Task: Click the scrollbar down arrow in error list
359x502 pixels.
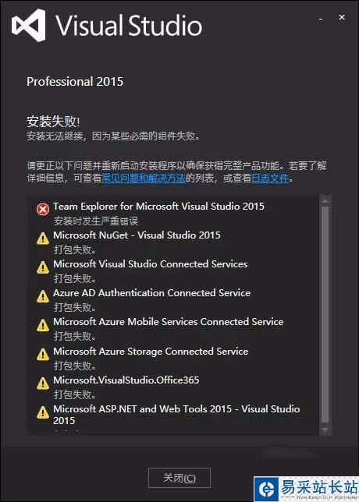Action: (x=325, y=430)
